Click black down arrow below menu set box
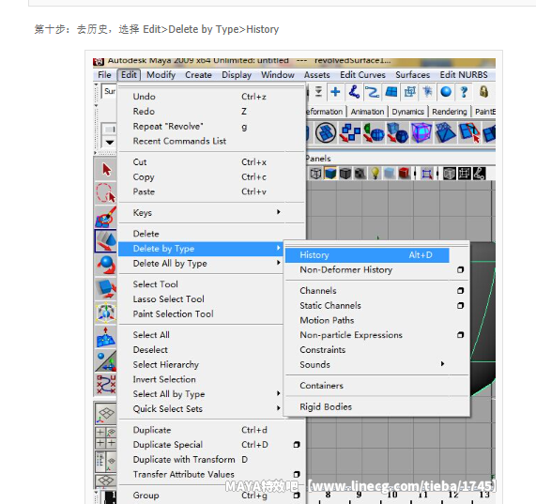The height and width of the screenshot is (504, 536). coord(110,142)
